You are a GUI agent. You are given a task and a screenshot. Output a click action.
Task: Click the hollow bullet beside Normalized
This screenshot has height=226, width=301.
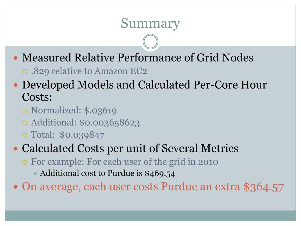25,111
